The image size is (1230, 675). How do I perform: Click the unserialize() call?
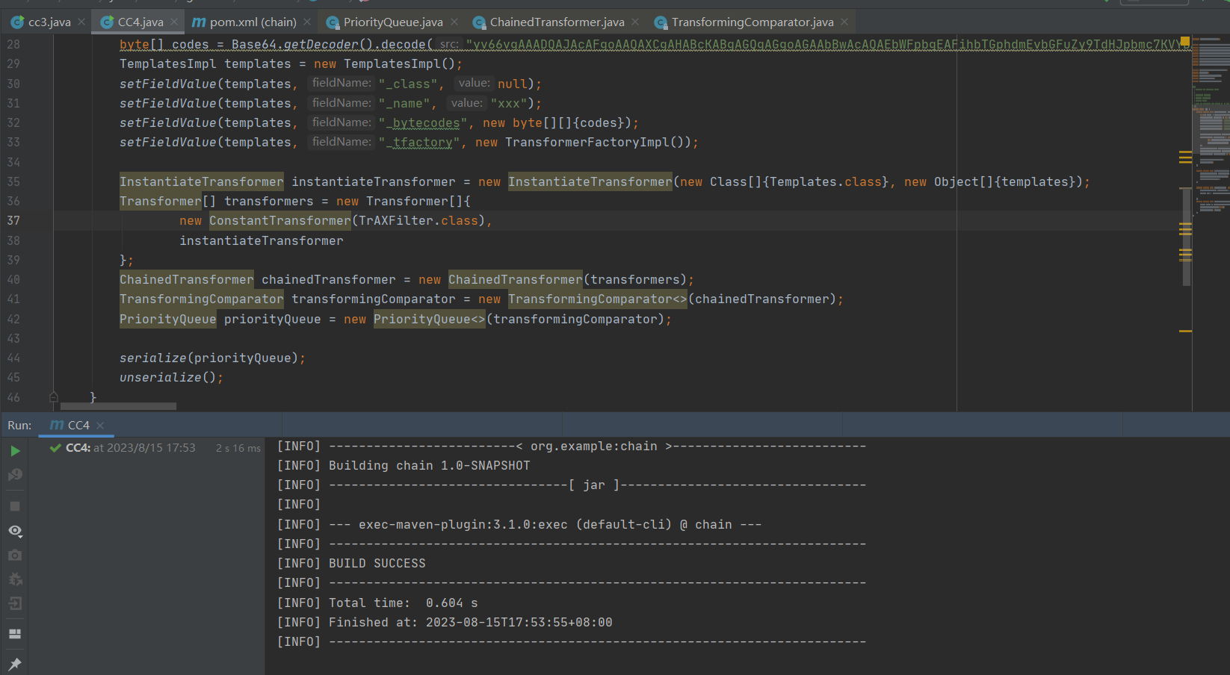(x=172, y=377)
